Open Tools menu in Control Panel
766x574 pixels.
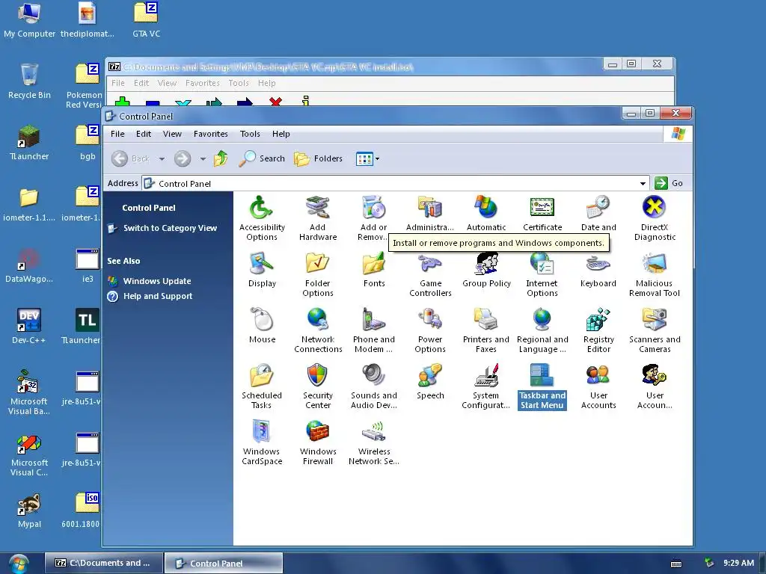click(250, 134)
